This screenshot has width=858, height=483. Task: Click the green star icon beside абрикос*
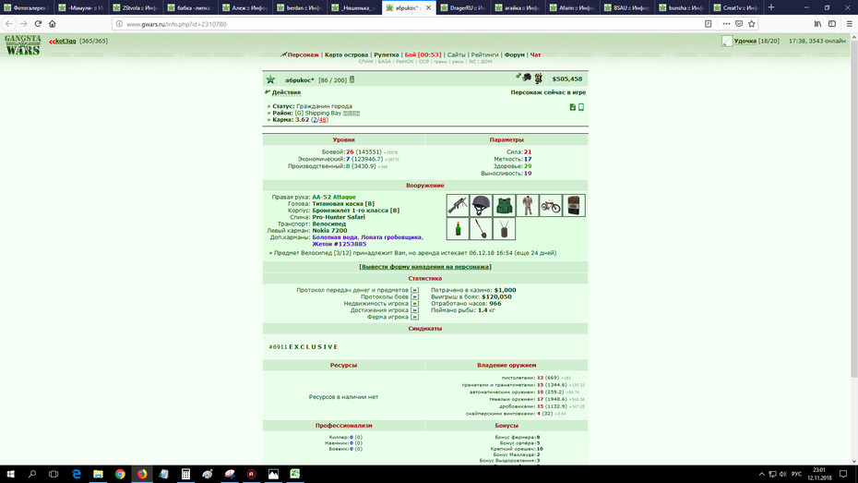coord(270,80)
